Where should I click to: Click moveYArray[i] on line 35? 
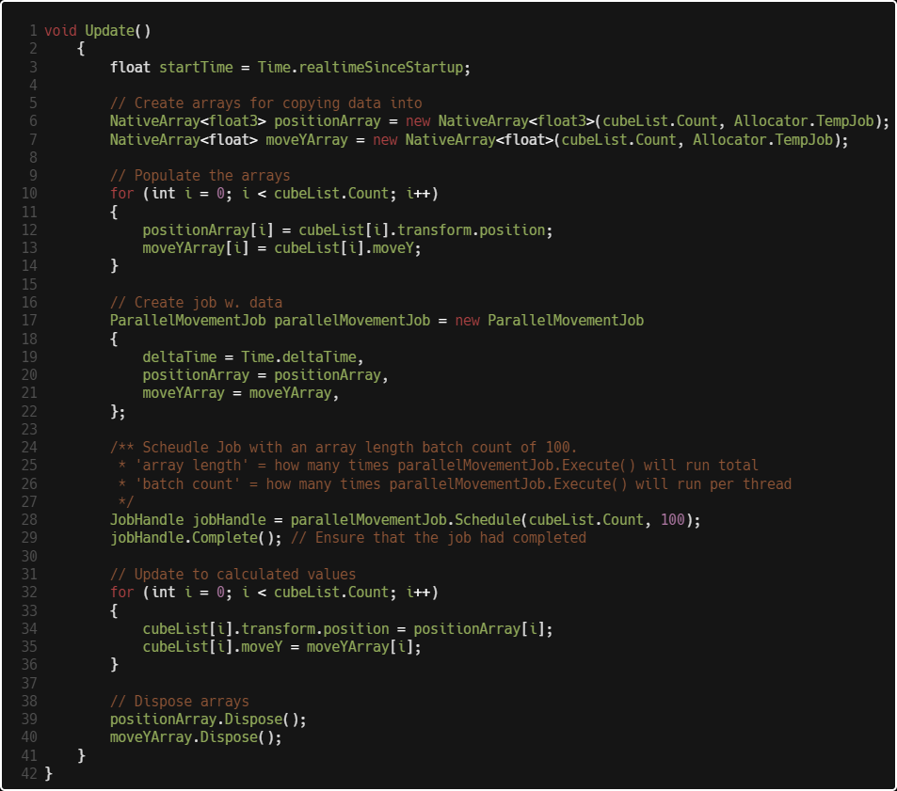360,647
